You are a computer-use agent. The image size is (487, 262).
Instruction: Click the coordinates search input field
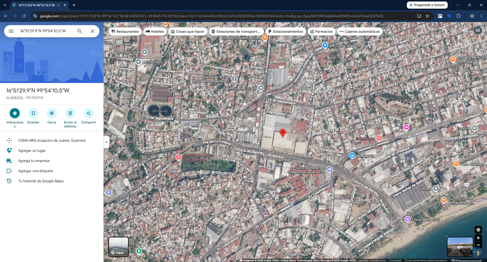pos(47,31)
